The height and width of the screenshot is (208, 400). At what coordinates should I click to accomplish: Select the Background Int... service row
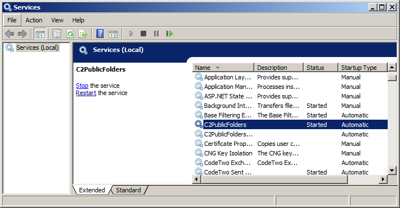point(290,106)
